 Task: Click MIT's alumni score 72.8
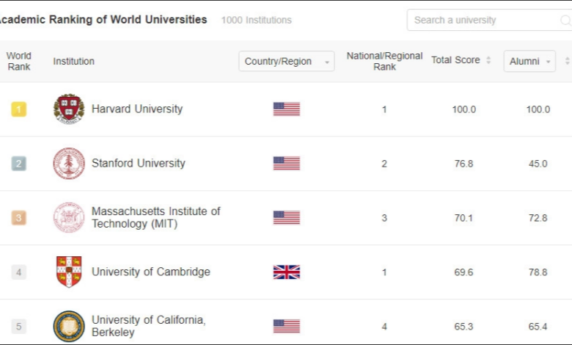tap(538, 218)
